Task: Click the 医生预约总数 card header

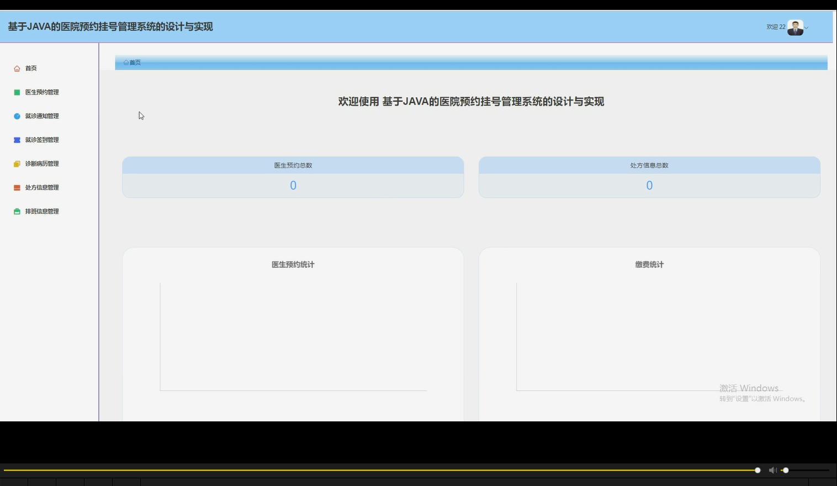Action: tap(293, 165)
